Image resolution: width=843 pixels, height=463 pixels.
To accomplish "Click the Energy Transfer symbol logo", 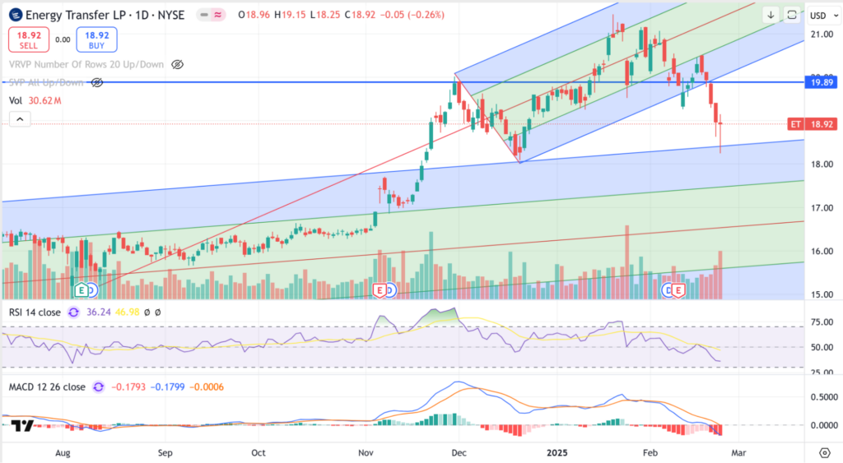I will [16, 15].
